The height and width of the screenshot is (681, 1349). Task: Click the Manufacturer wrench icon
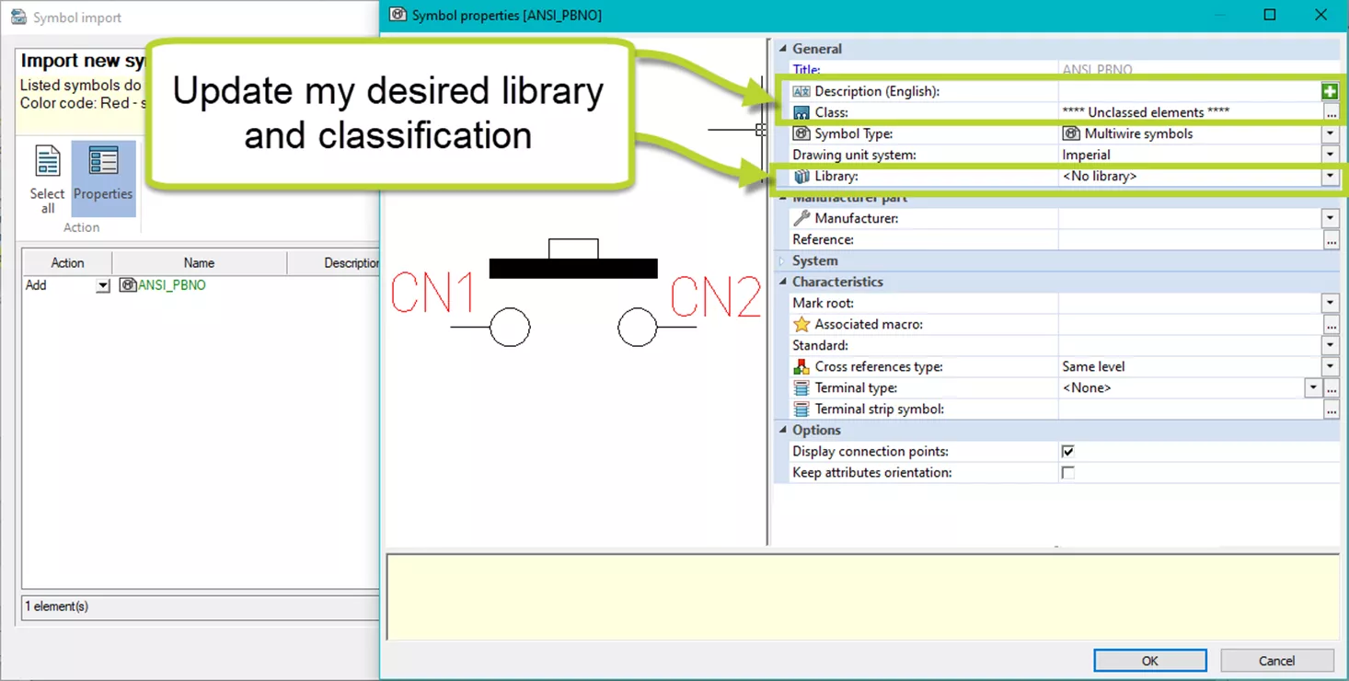(x=801, y=218)
